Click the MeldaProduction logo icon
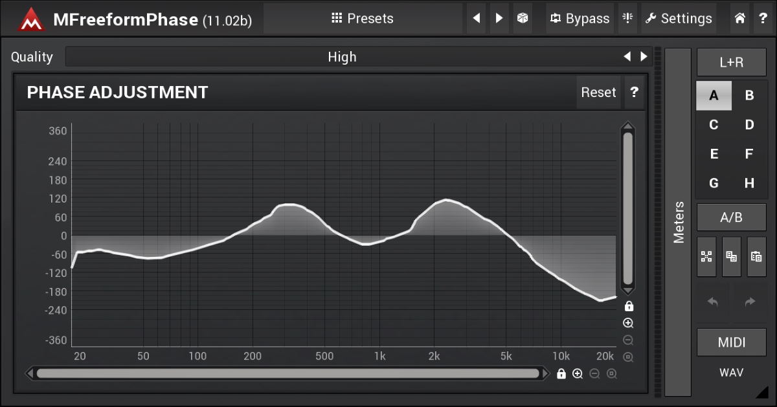This screenshot has width=777, height=407. (x=30, y=19)
